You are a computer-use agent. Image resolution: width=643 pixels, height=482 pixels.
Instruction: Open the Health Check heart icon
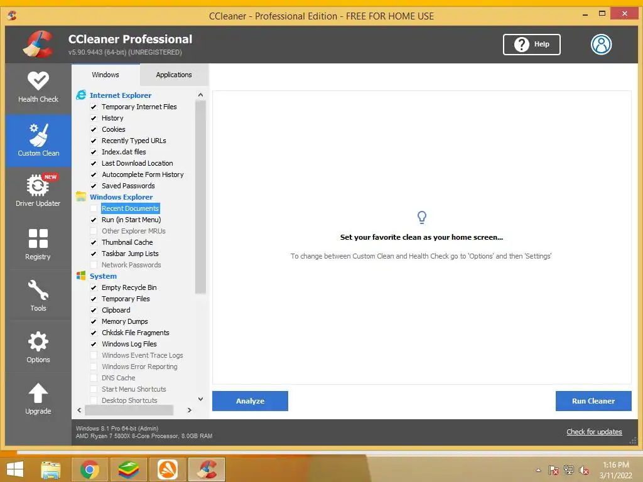coord(38,81)
